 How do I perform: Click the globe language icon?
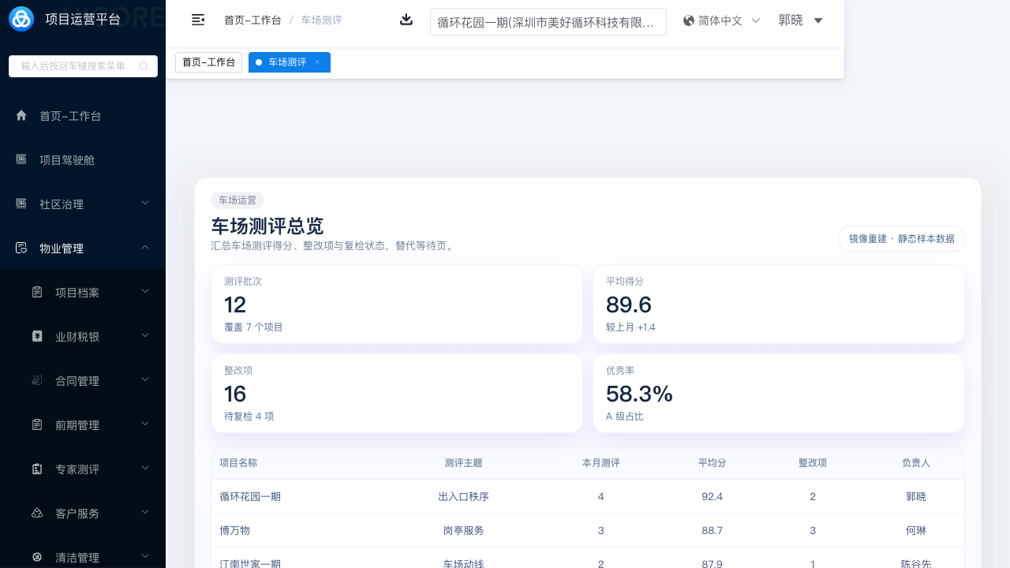coord(689,21)
